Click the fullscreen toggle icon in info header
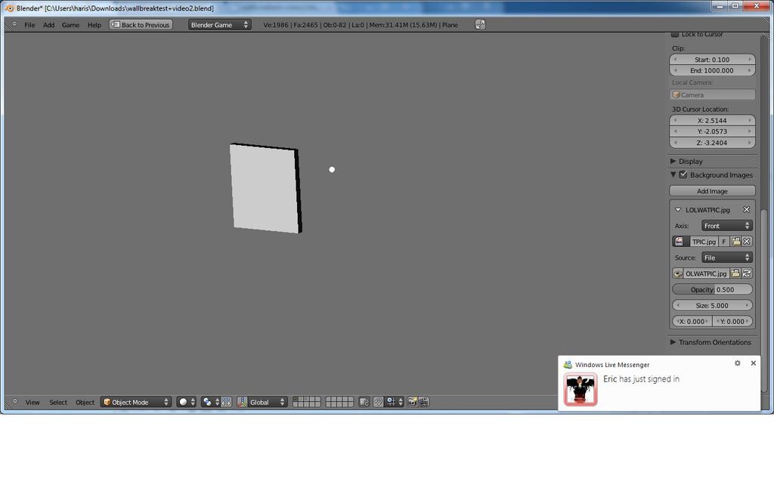This screenshot has width=774, height=494. point(480,25)
